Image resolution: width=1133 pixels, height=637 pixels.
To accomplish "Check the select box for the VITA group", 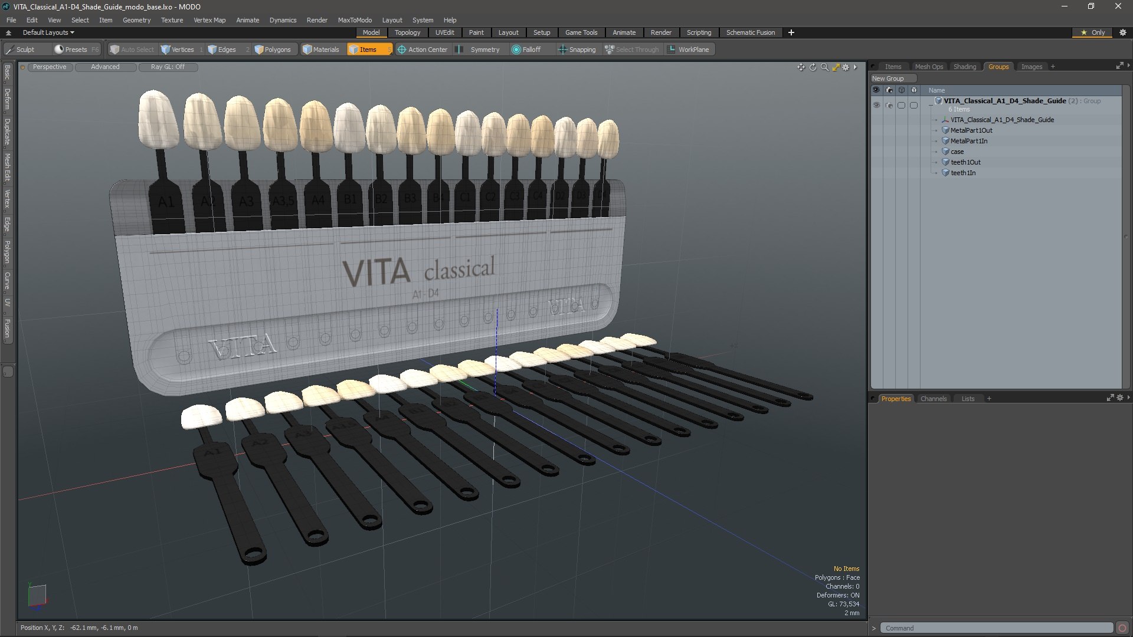I will pyautogui.click(x=913, y=105).
